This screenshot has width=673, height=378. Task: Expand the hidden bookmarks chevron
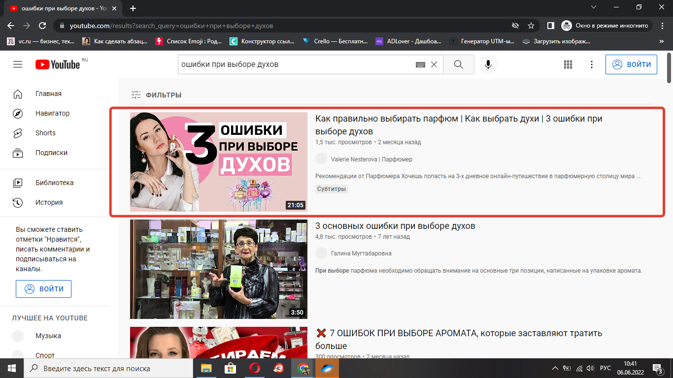pos(662,41)
